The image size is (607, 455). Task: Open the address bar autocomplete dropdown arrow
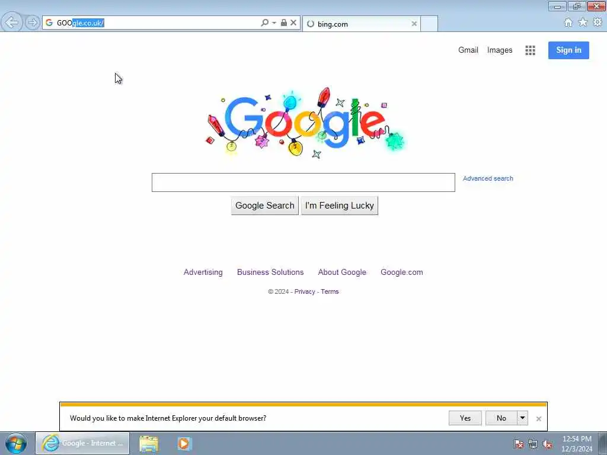274,23
